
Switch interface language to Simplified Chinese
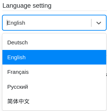pos(54,101)
